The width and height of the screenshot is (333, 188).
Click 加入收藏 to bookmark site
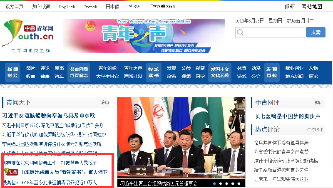tap(41, 7)
